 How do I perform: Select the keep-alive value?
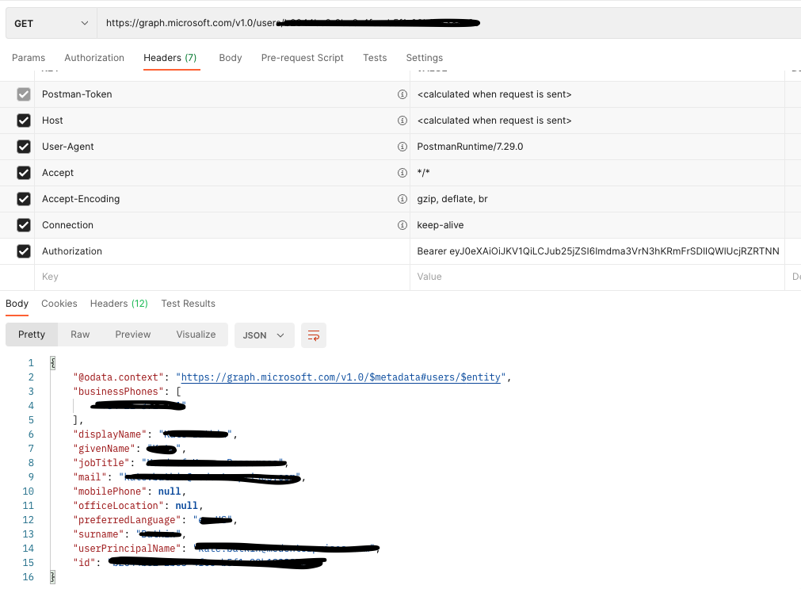441,225
